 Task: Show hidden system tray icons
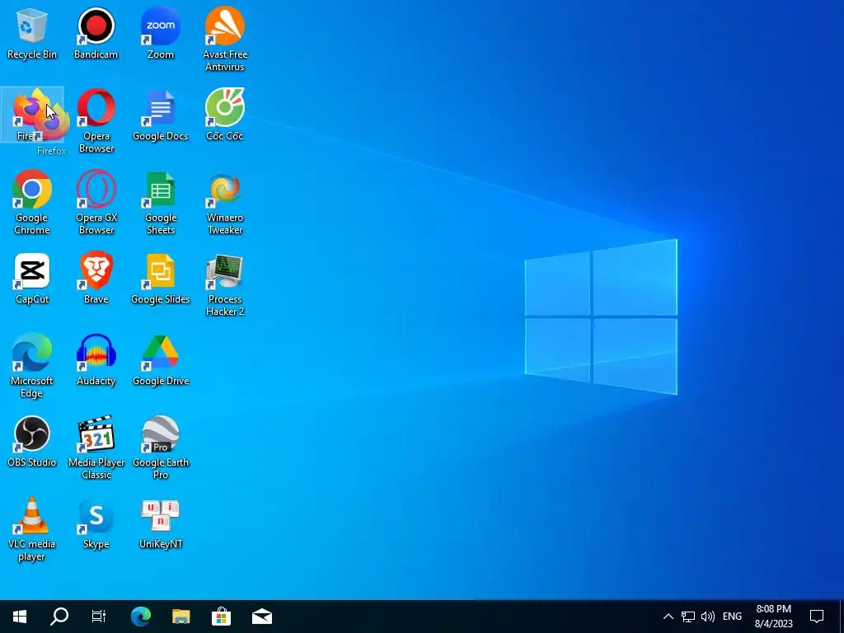click(668, 617)
